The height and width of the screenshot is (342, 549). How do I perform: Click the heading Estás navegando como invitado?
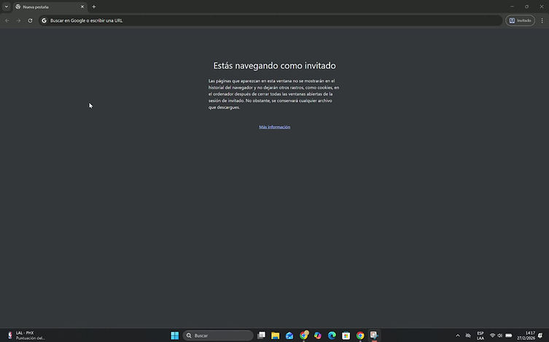click(274, 66)
